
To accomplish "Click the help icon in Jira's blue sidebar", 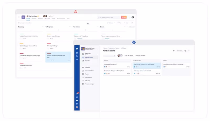I will [77, 101].
